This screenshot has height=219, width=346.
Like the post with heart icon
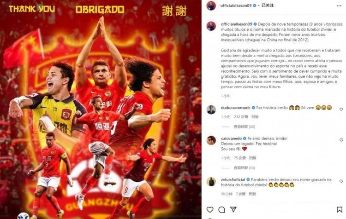pos(210,209)
